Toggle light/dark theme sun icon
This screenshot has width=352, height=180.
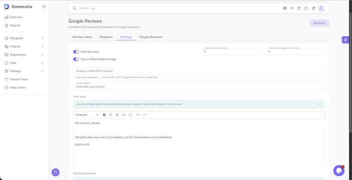click(x=292, y=8)
